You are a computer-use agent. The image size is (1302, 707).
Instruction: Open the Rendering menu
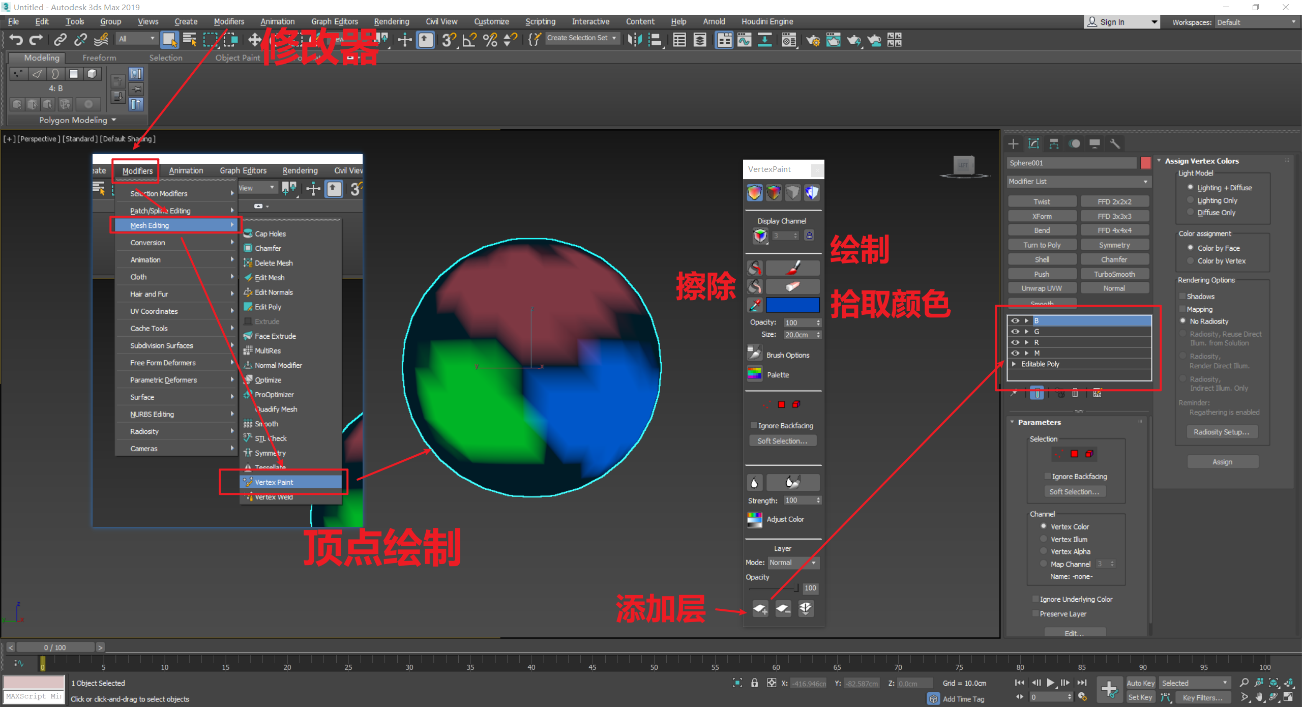pyautogui.click(x=391, y=21)
